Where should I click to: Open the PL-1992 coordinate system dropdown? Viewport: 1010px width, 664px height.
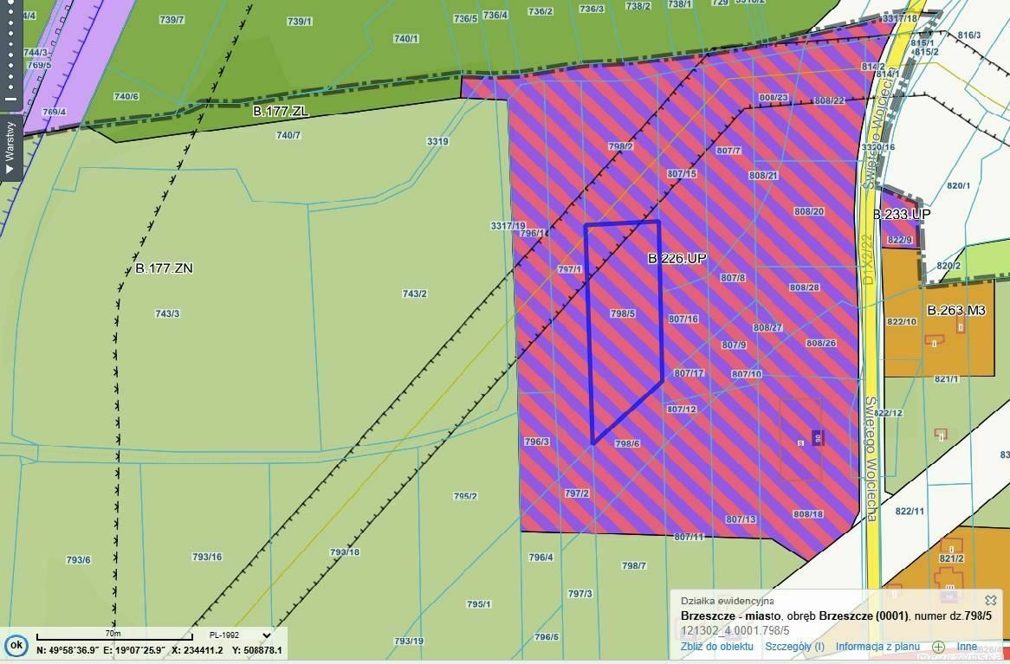[x=266, y=635]
